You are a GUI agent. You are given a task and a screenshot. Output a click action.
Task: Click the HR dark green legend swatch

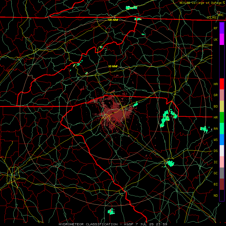point(222,118)
